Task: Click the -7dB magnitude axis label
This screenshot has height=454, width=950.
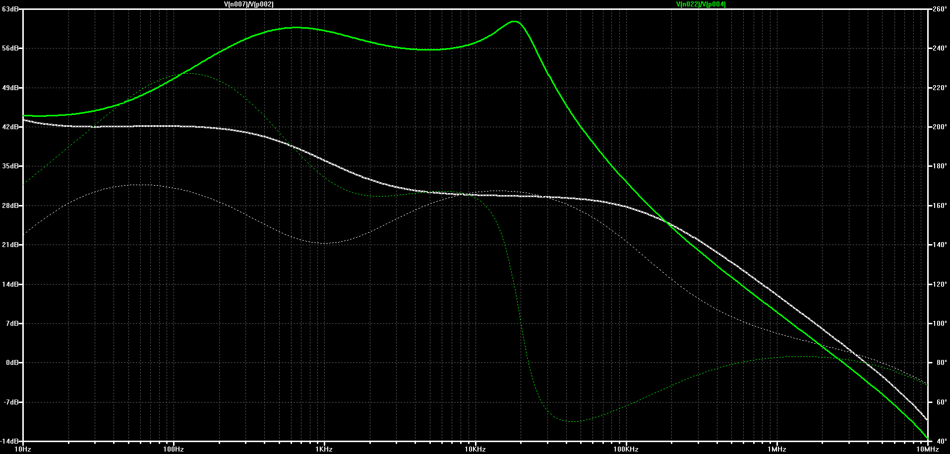Action: coord(11,402)
